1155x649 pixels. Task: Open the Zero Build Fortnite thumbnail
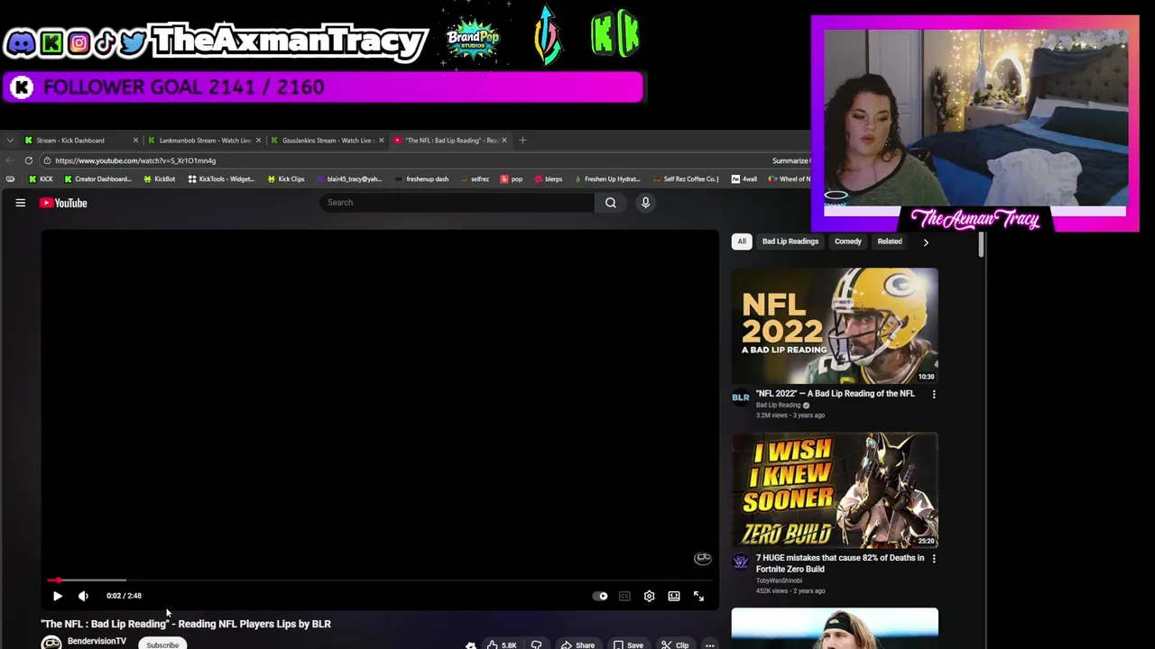(835, 490)
